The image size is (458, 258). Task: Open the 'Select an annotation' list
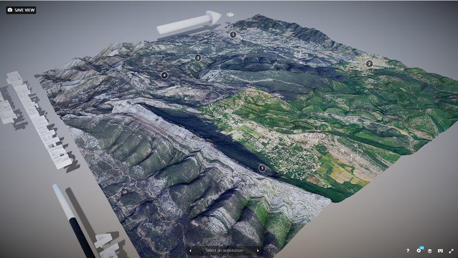224,251
